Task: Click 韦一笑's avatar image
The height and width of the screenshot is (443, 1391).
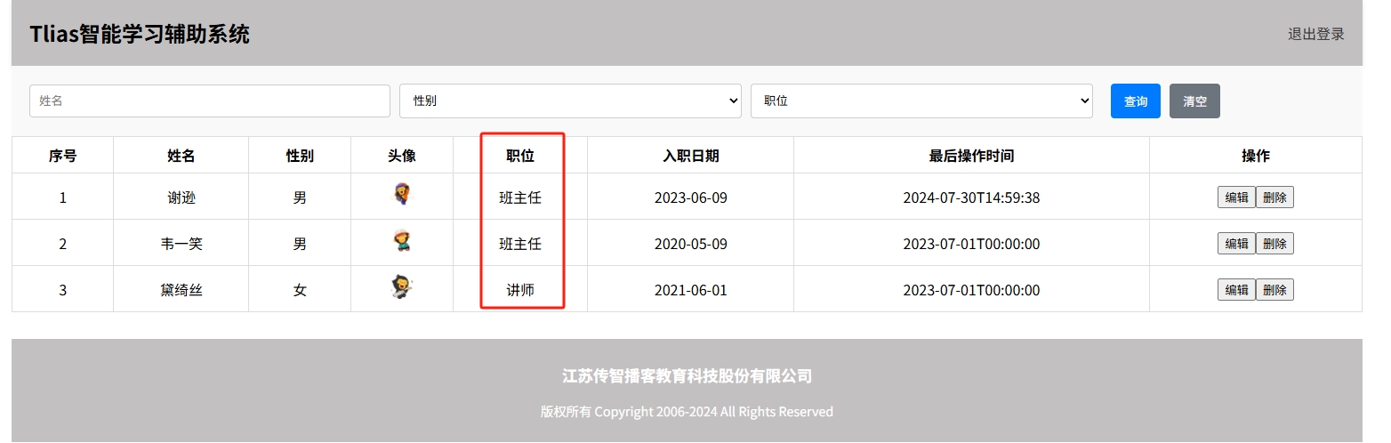Action: pos(402,241)
